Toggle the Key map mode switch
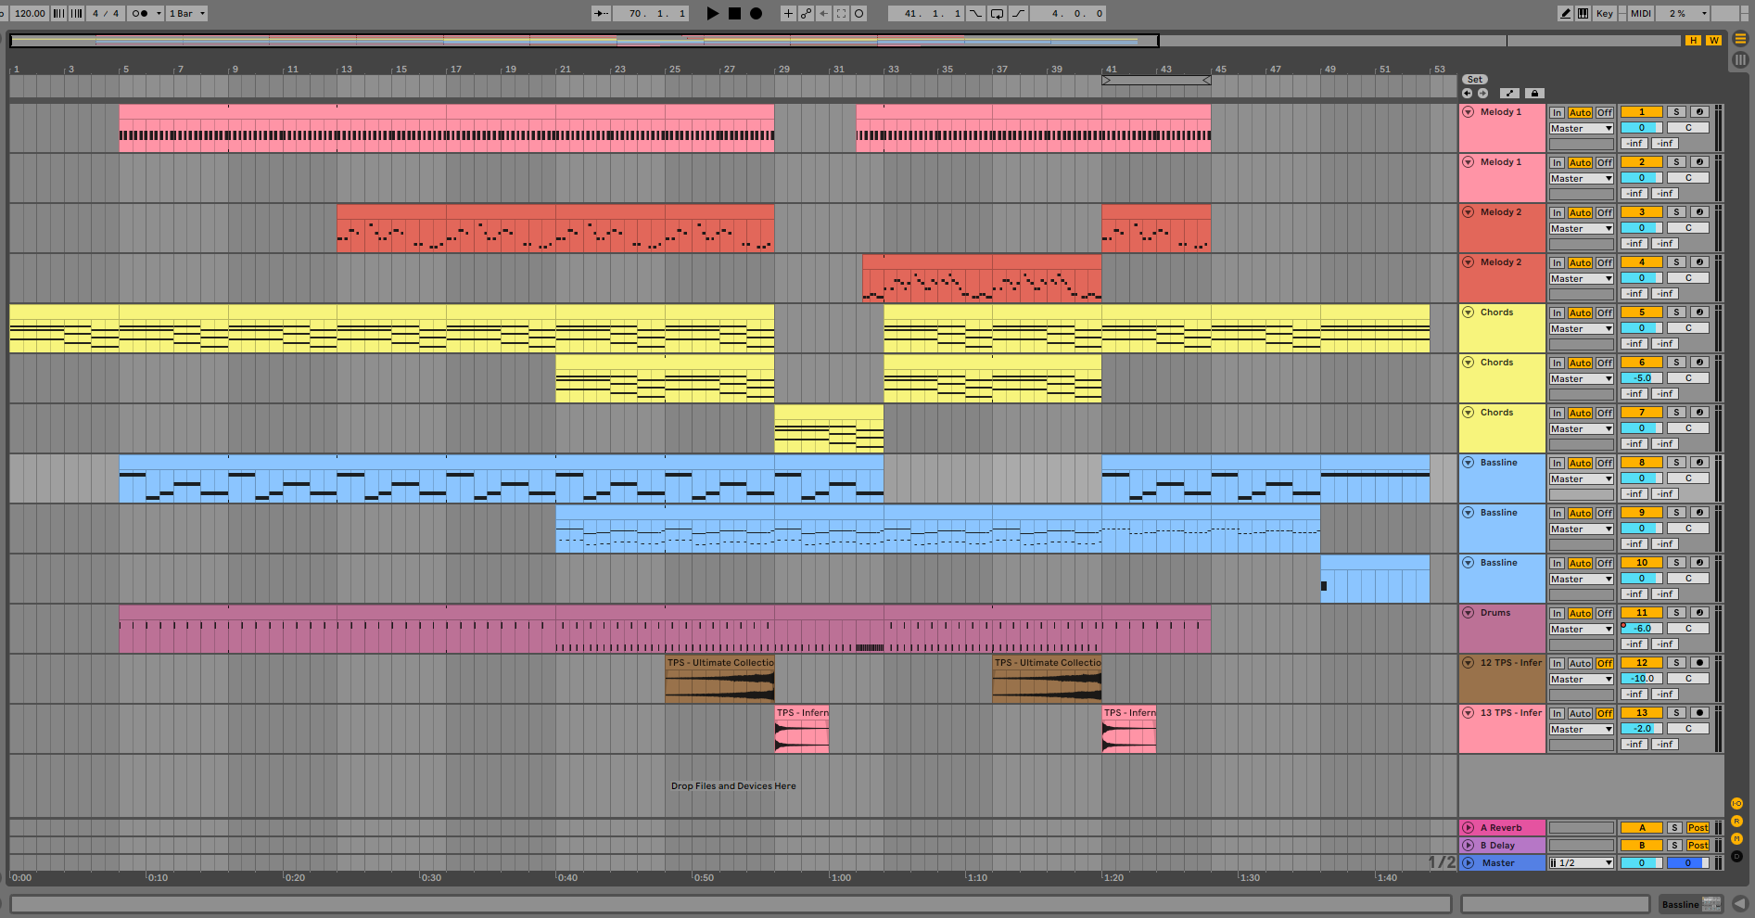This screenshot has height=918, width=1755. [1605, 13]
